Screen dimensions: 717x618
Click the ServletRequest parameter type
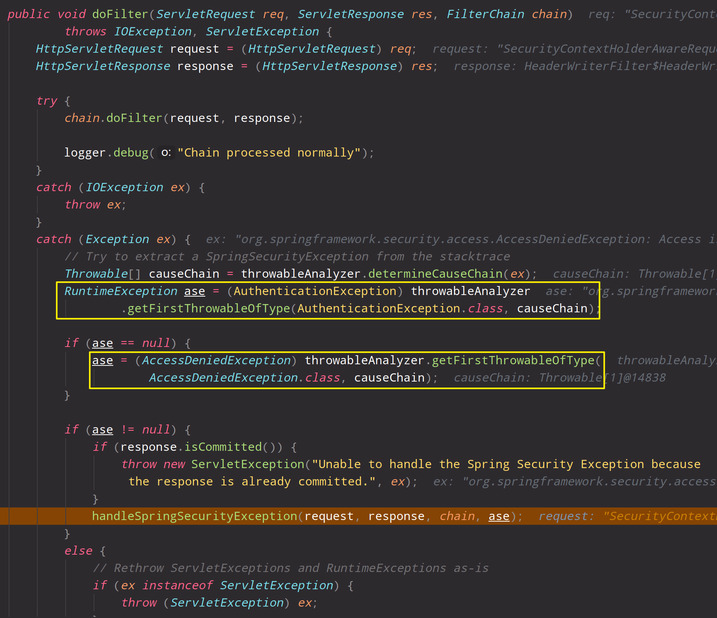(206, 14)
